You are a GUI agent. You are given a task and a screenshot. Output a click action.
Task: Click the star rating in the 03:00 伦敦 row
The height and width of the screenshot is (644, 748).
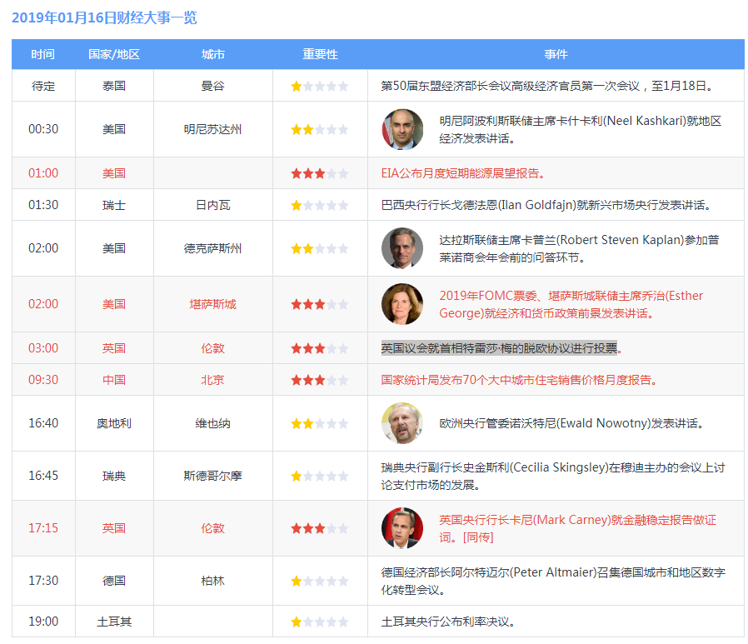point(320,349)
